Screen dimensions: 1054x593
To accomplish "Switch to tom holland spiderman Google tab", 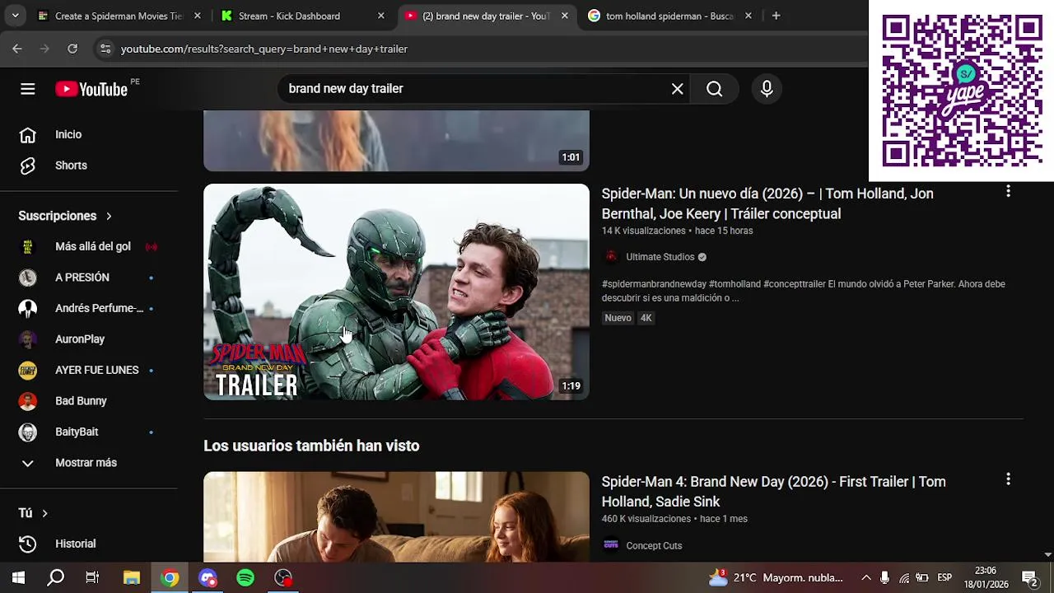I will (669, 16).
